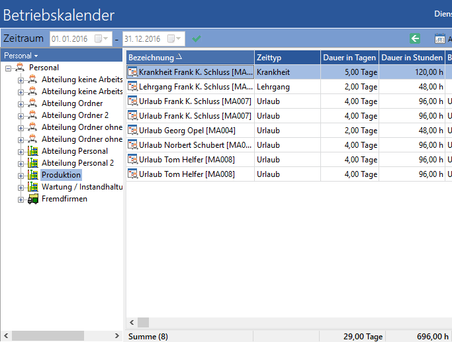Sort by the Bezeichnung column header
The image size is (452, 342).
coord(190,58)
